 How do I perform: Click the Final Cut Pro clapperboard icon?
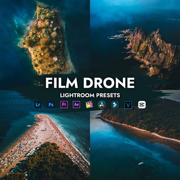89,104
